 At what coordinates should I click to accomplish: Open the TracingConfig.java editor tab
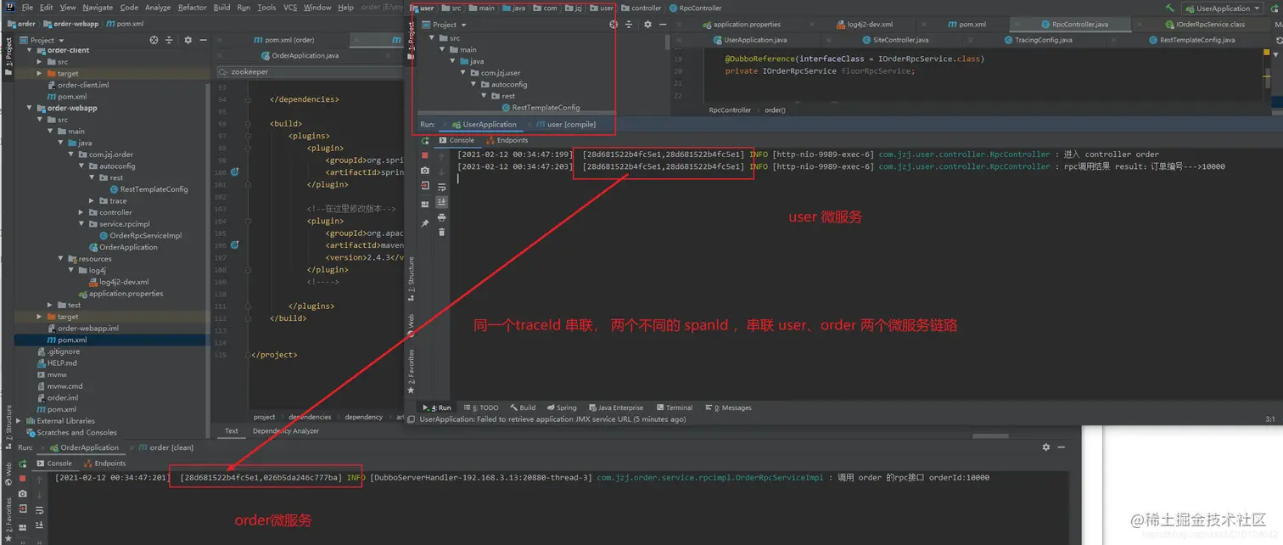tap(1036, 40)
